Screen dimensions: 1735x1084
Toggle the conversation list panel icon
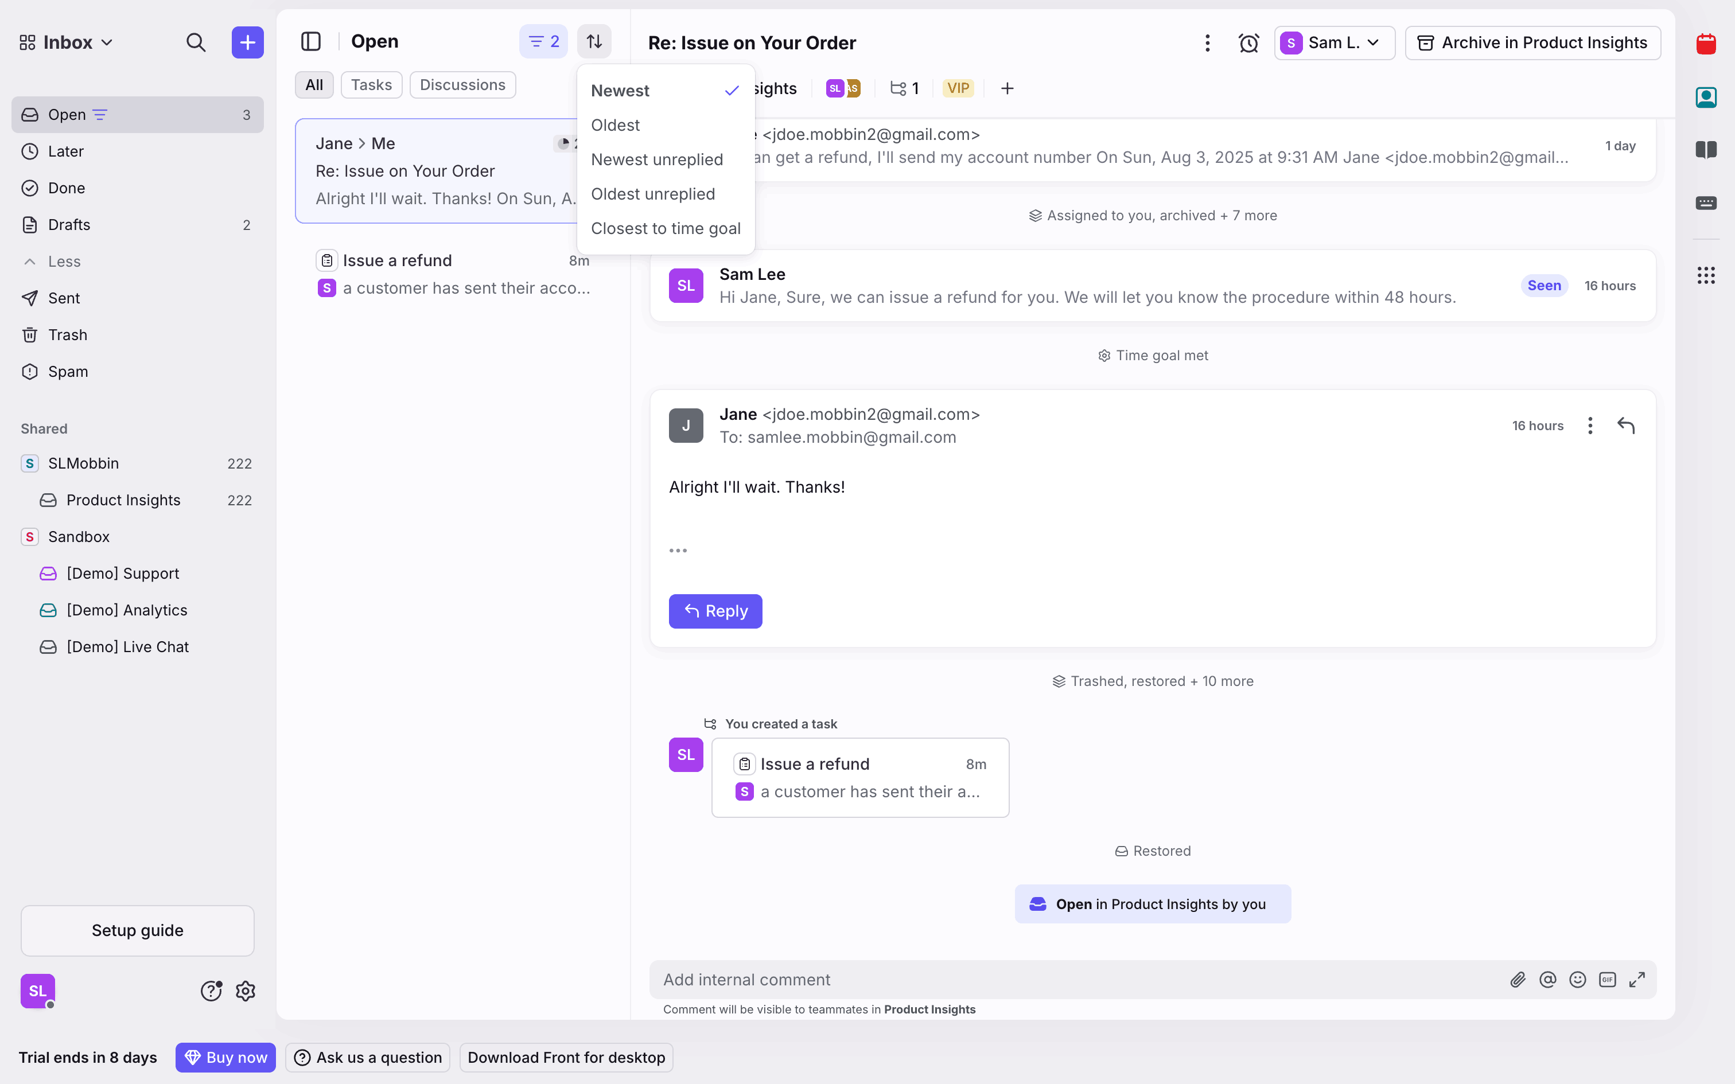click(x=310, y=41)
